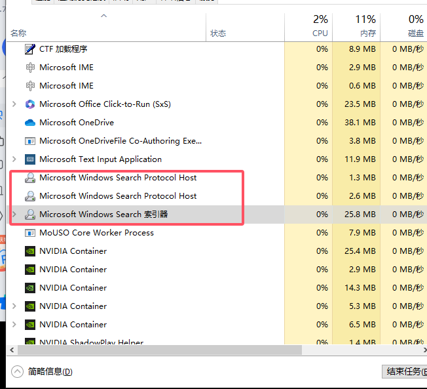Select Microsoft OneDriveFile Co-Authoring Exe... name
The image size is (427, 389).
[121, 141]
